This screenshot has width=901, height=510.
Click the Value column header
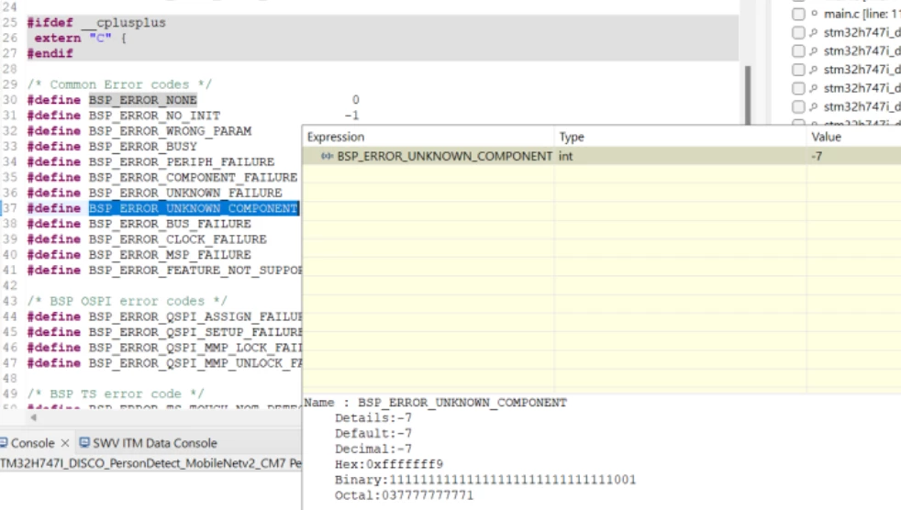853,137
